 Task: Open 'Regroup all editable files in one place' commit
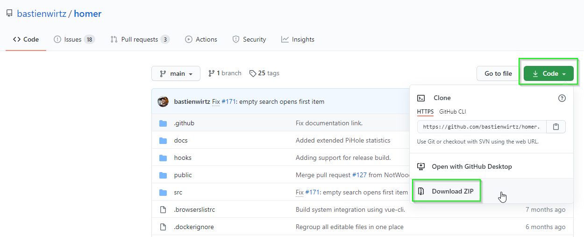pyautogui.click(x=349, y=227)
